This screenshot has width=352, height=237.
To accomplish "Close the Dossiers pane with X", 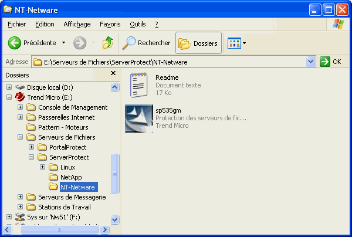I will 113,73.
